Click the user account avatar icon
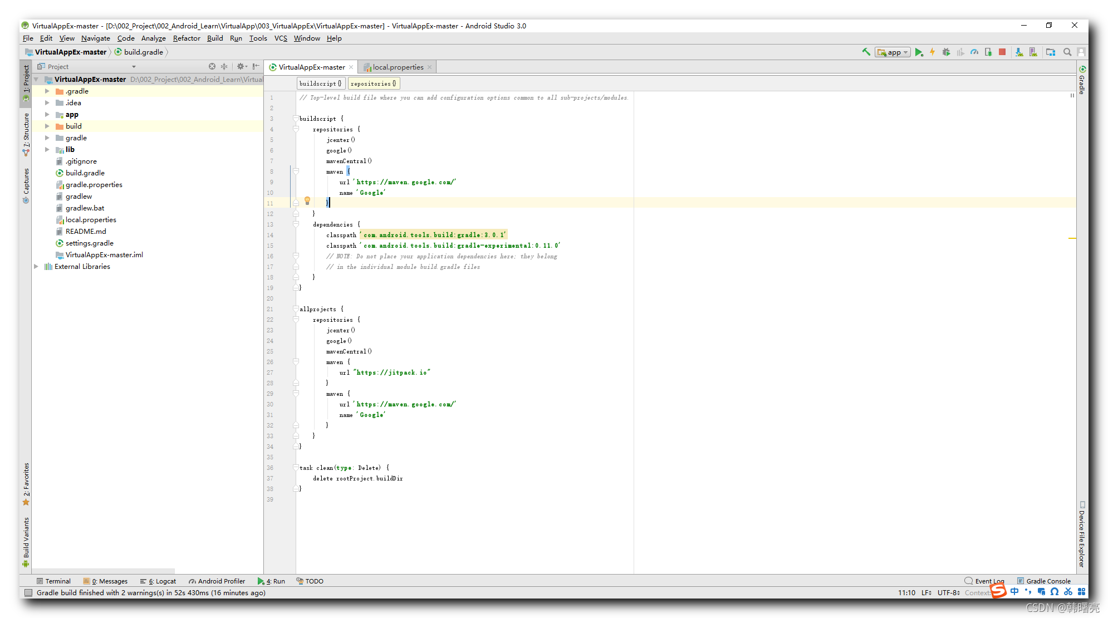The image size is (1108, 618). [x=1081, y=52]
